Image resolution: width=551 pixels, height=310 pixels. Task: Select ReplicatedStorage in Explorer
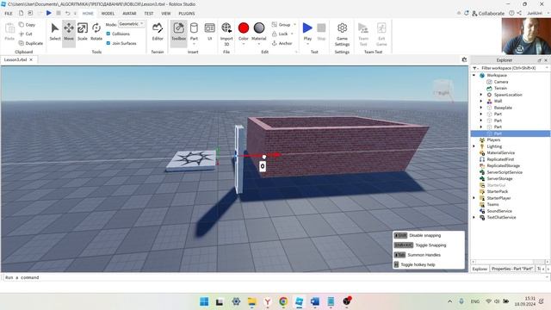click(x=503, y=165)
